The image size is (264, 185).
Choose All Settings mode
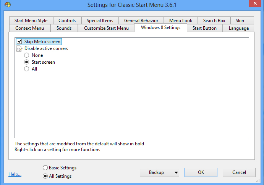(x=45, y=176)
